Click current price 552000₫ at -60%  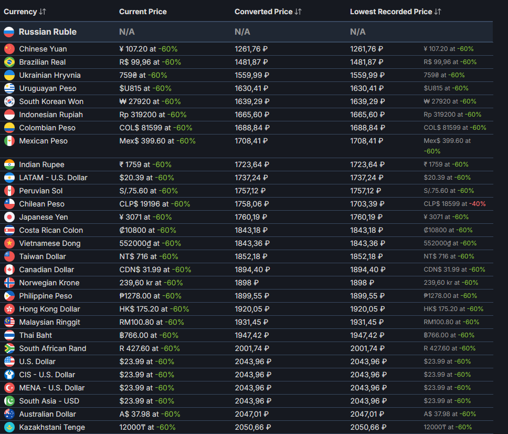point(150,243)
